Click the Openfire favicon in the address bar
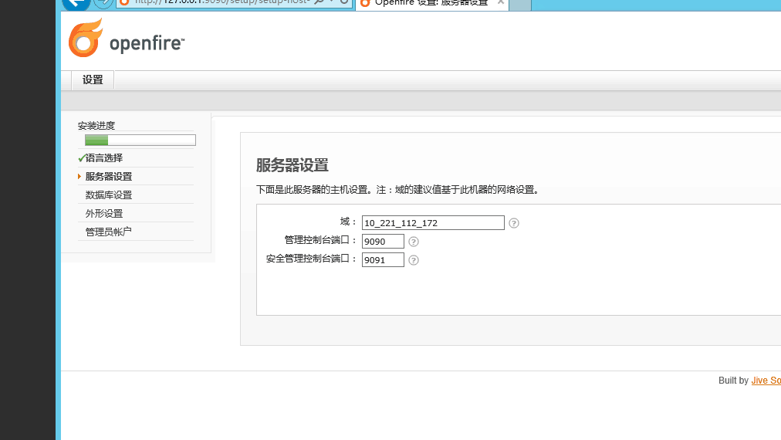This screenshot has height=440, width=781. (x=123, y=3)
